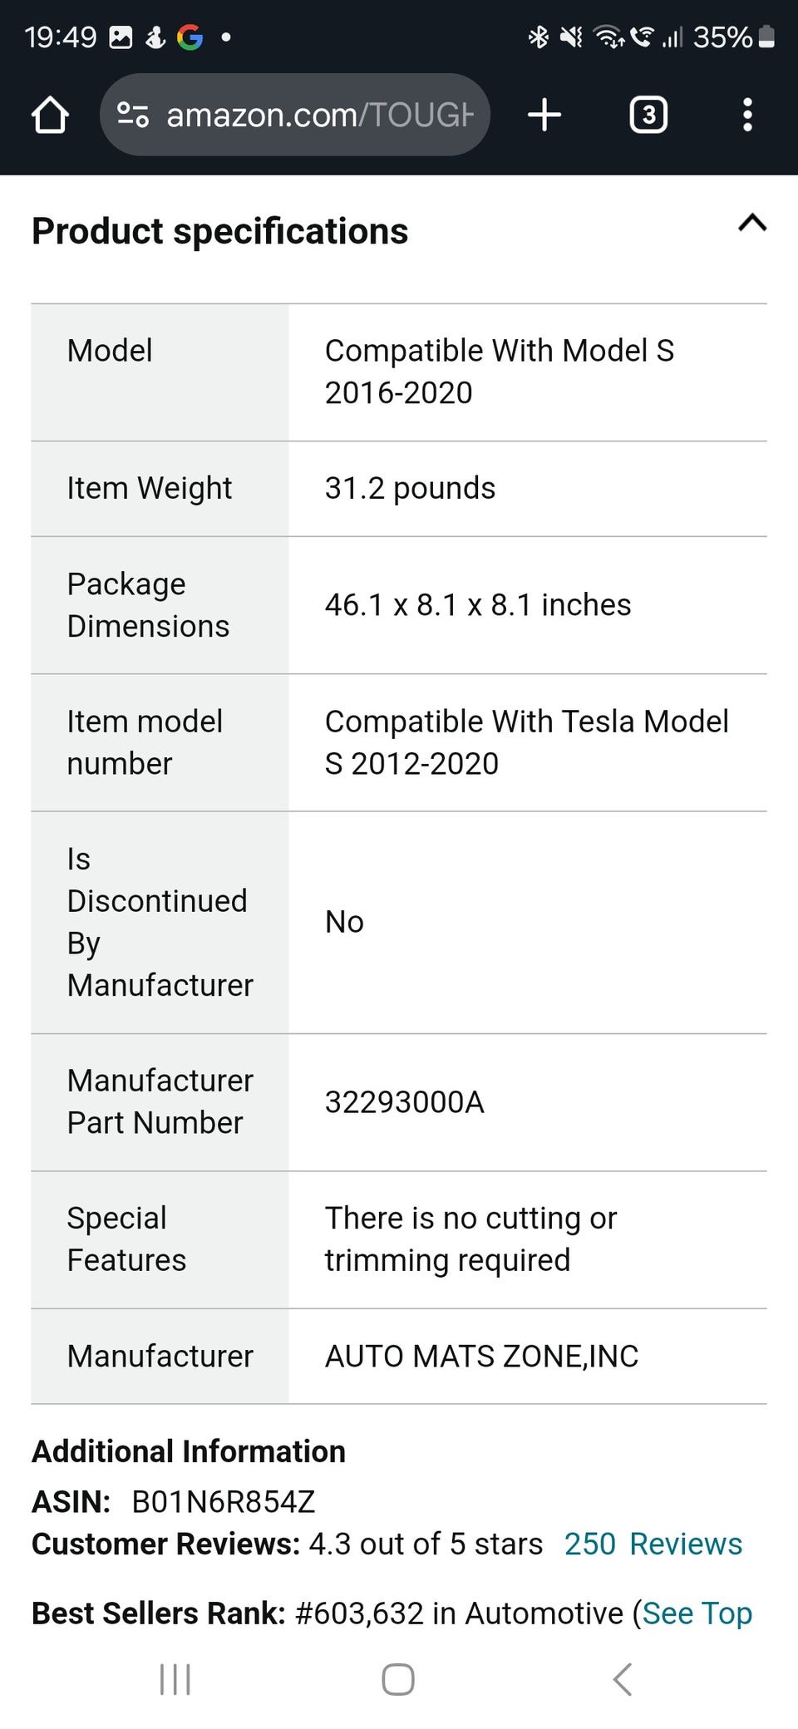Tap the ASIN value B01N6R854Z
This screenshot has width=798, height=1729.
coord(224,1501)
